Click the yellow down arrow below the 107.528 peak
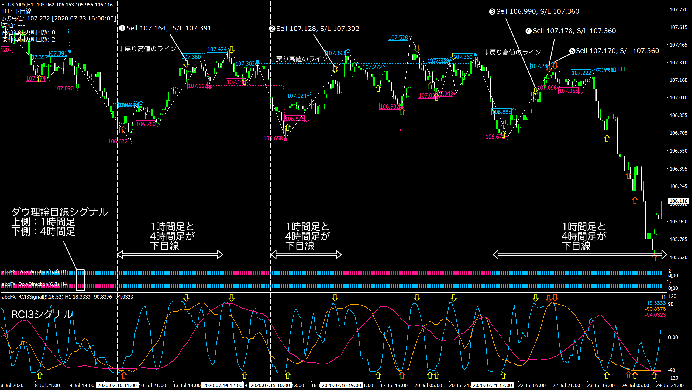692x390 pixels. click(417, 48)
